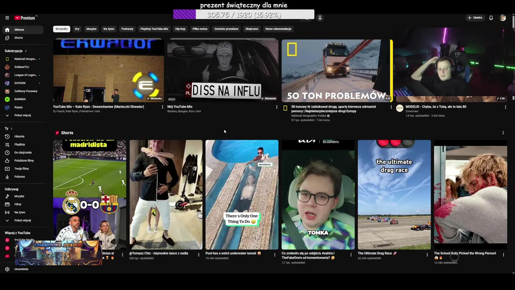Select the Wszystko filter chip

(x=62, y=29)
